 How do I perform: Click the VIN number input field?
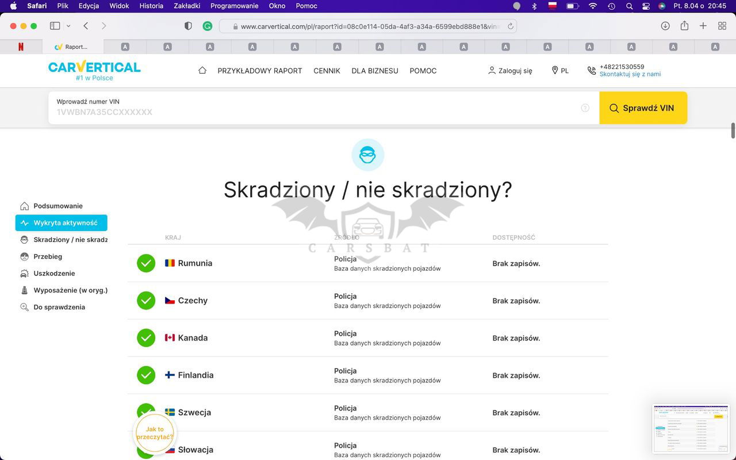pyautogui.click(x=316, y=112)
